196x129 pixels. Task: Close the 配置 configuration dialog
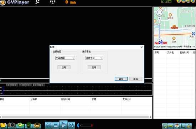click(x=141, y=47)
